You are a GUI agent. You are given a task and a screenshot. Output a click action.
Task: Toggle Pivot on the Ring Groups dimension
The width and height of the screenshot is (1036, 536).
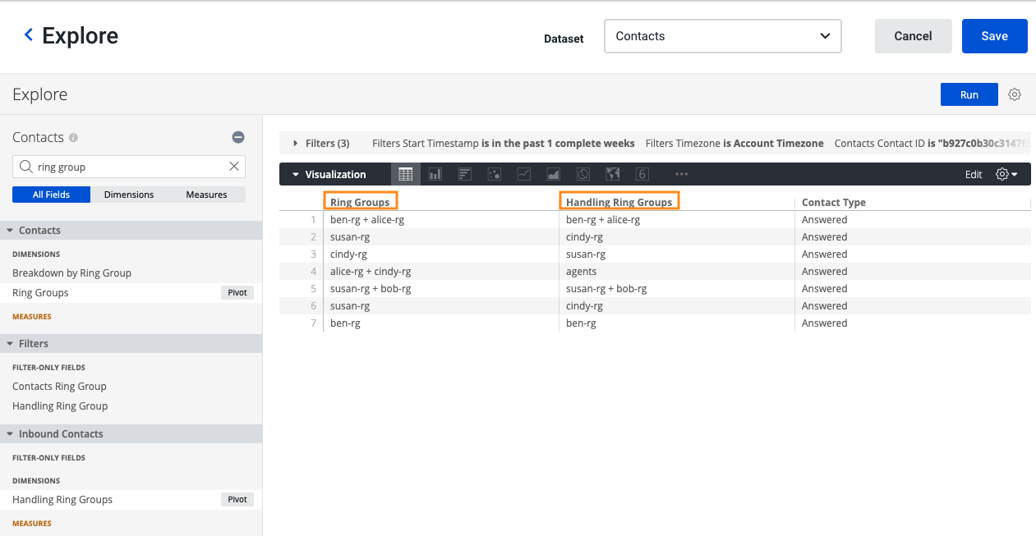click(x=237, y=292)
